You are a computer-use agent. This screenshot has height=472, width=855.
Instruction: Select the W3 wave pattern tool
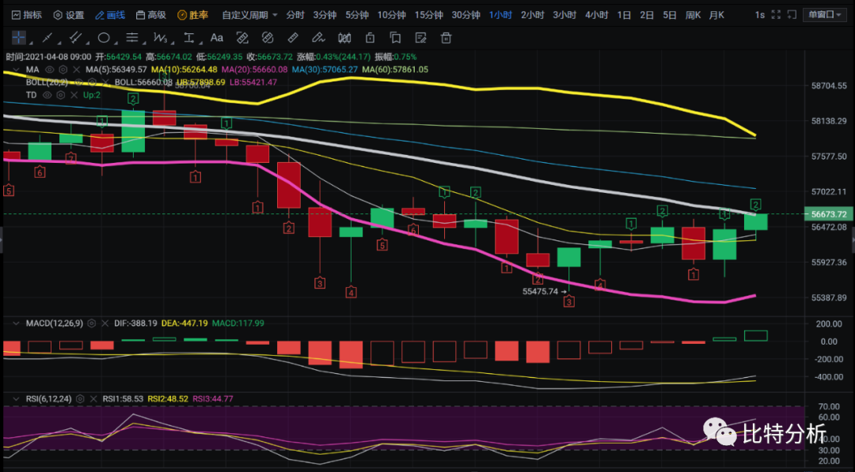click(x=161, y=37)
